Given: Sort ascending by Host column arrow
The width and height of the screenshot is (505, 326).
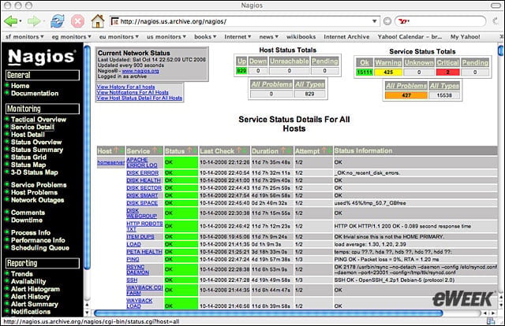Looking at the screenshot, I should pos(116,150).
